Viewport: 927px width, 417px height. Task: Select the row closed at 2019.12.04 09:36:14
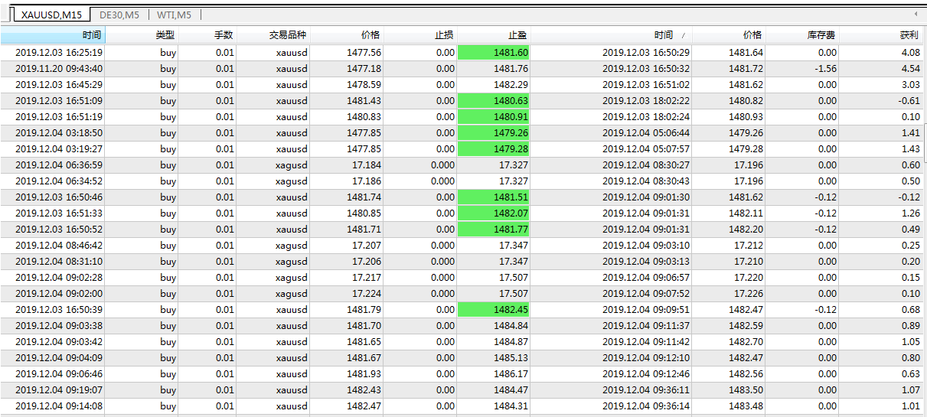pos(646,406)
